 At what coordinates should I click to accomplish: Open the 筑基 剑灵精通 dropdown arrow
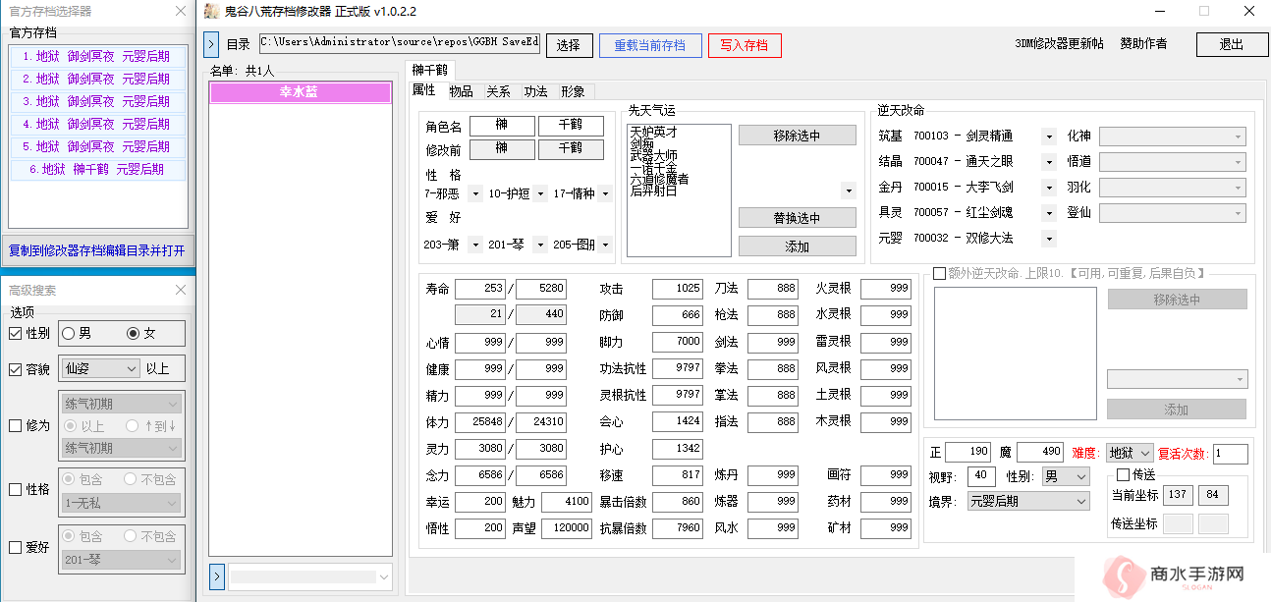[1048, 137]
